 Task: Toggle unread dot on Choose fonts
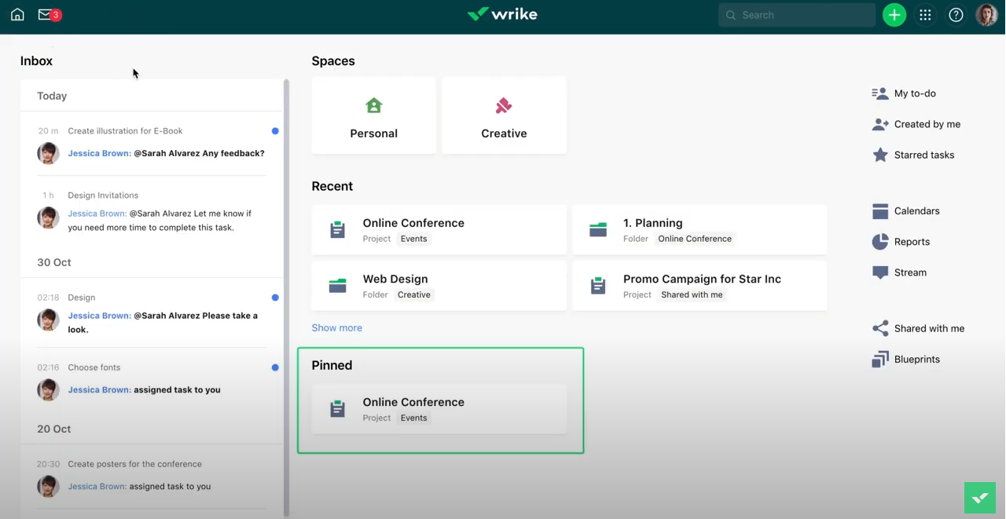click(275, 367)
